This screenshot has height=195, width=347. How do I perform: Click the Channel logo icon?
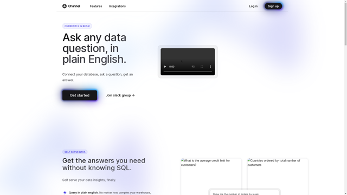click(x=65, y=6)
